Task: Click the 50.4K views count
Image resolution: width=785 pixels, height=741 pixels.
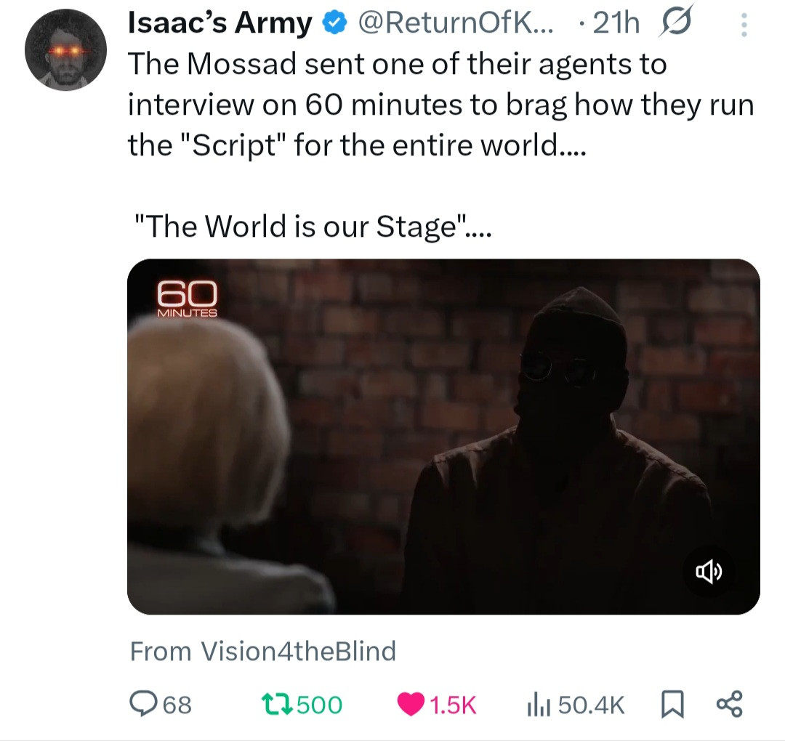Action: point(587,705)
